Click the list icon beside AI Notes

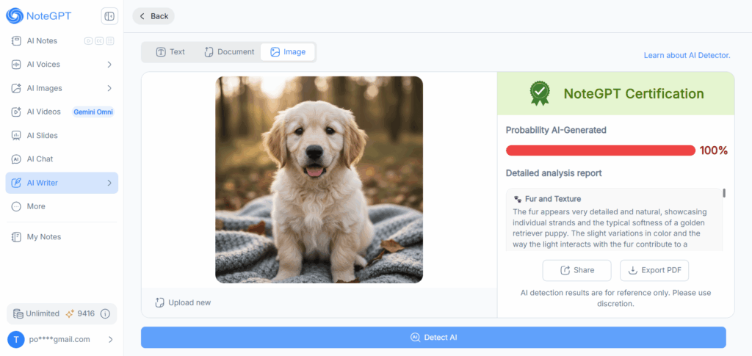(110, 40)
